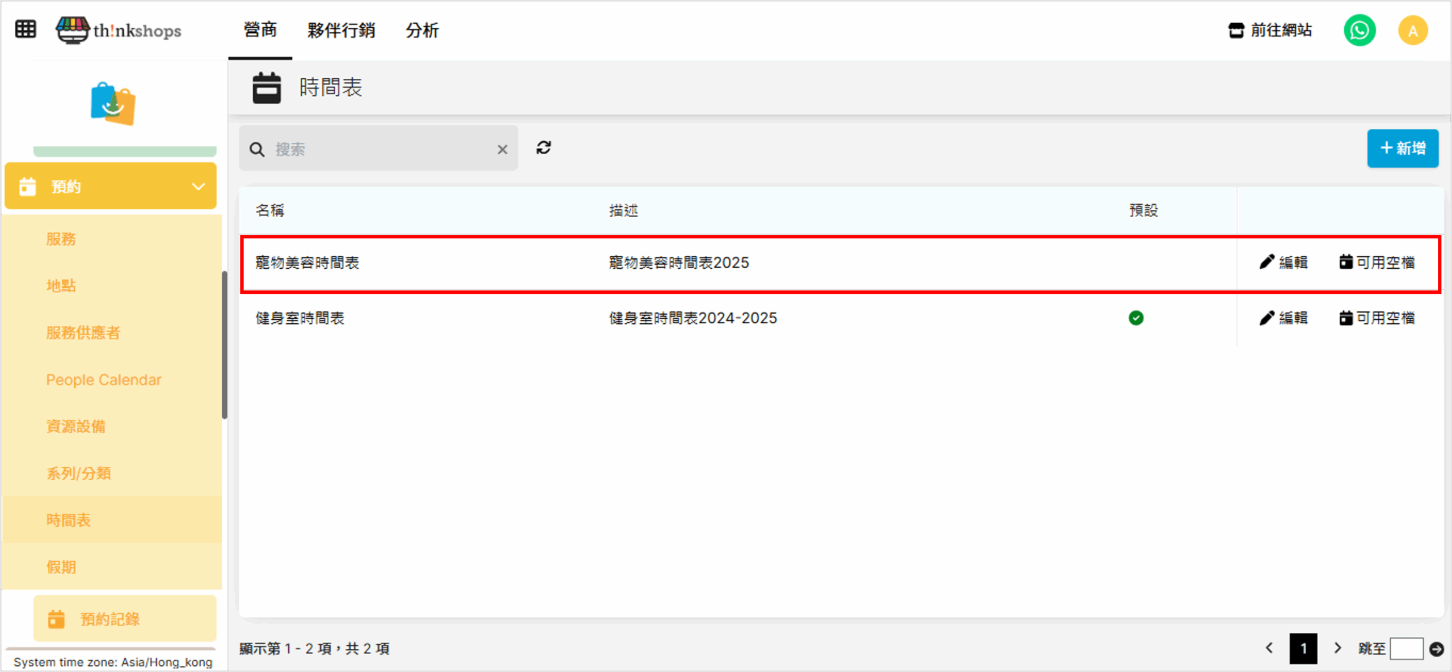Open the user avatar menu
This screenshot has height=672, width=1452.
click(x=1412, y=31)
